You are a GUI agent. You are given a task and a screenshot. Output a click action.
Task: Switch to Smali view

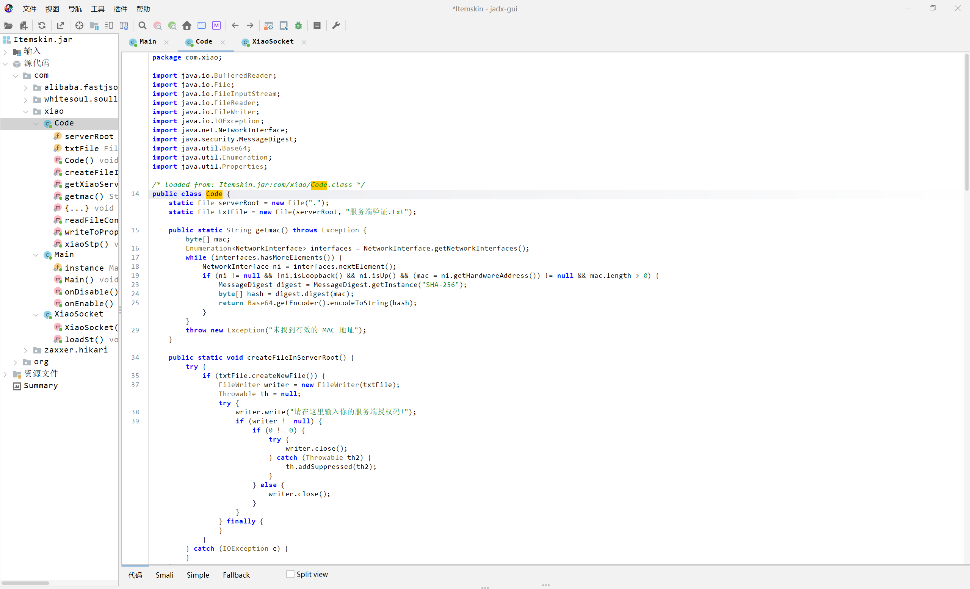click(x=165, y=575)
